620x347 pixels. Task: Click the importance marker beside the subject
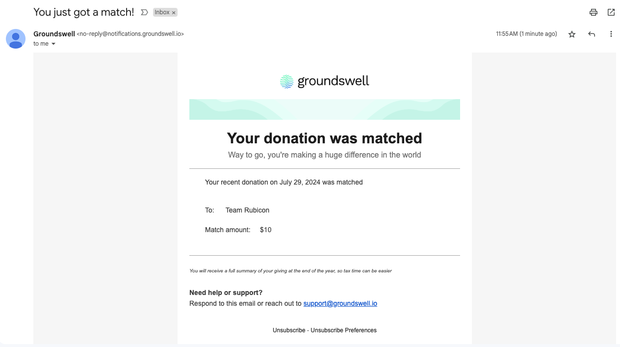tap(144, 12)
